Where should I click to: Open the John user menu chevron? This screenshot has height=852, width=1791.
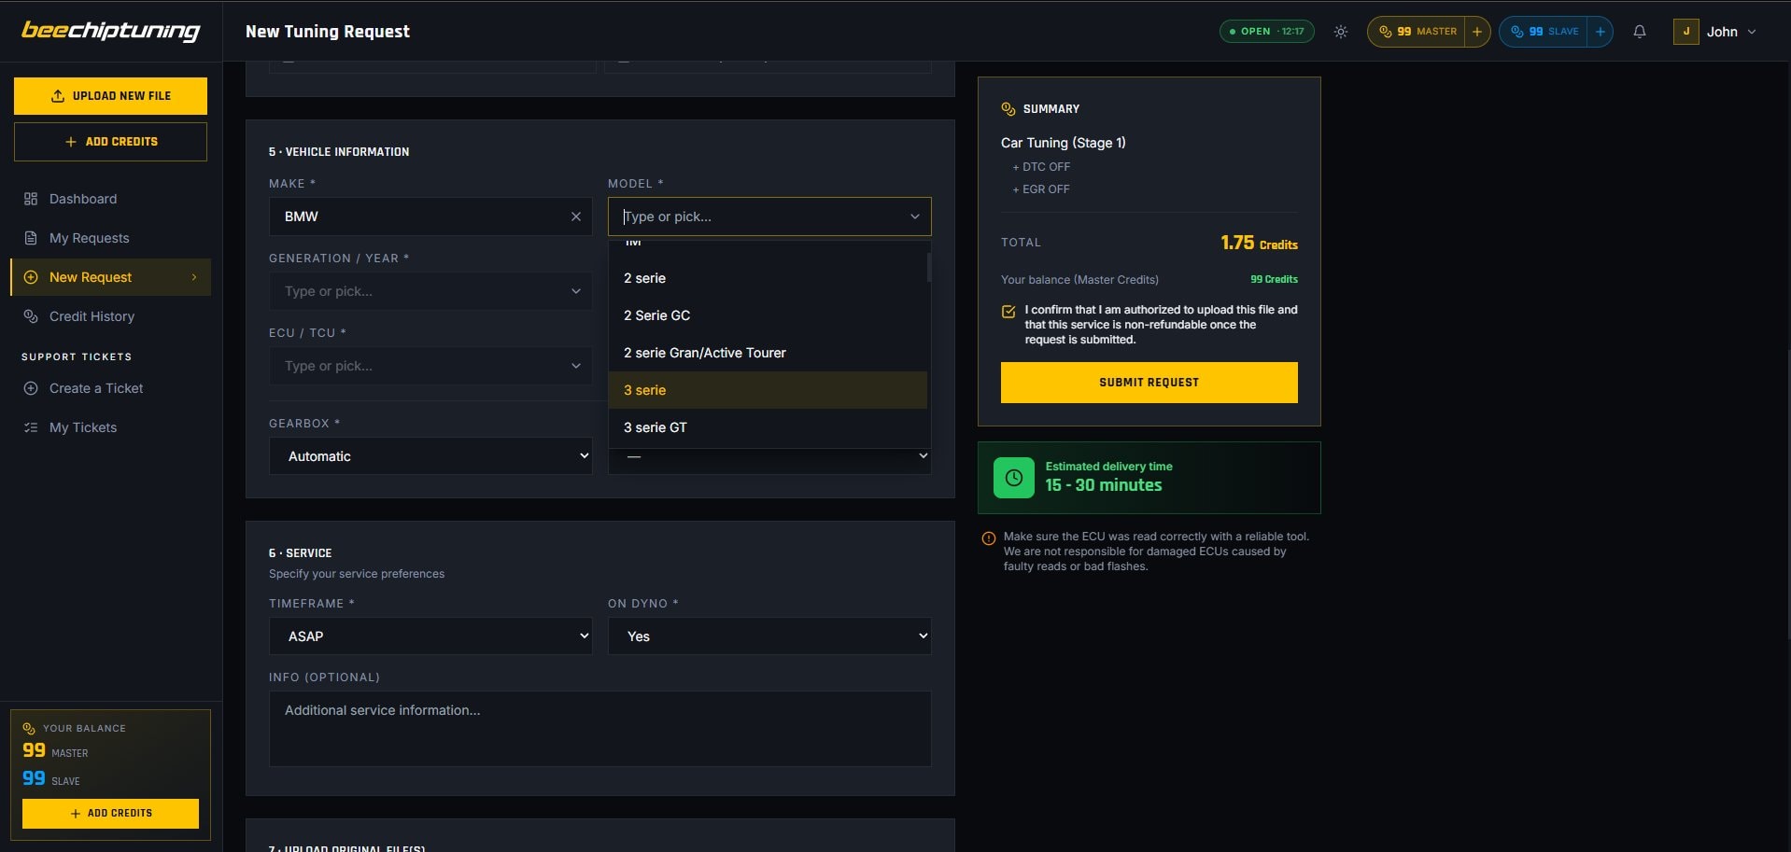point(1752,32)
